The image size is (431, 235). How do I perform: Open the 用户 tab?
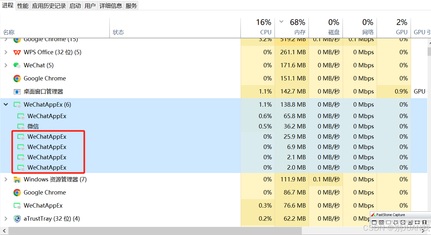click(x=90, y=6)
